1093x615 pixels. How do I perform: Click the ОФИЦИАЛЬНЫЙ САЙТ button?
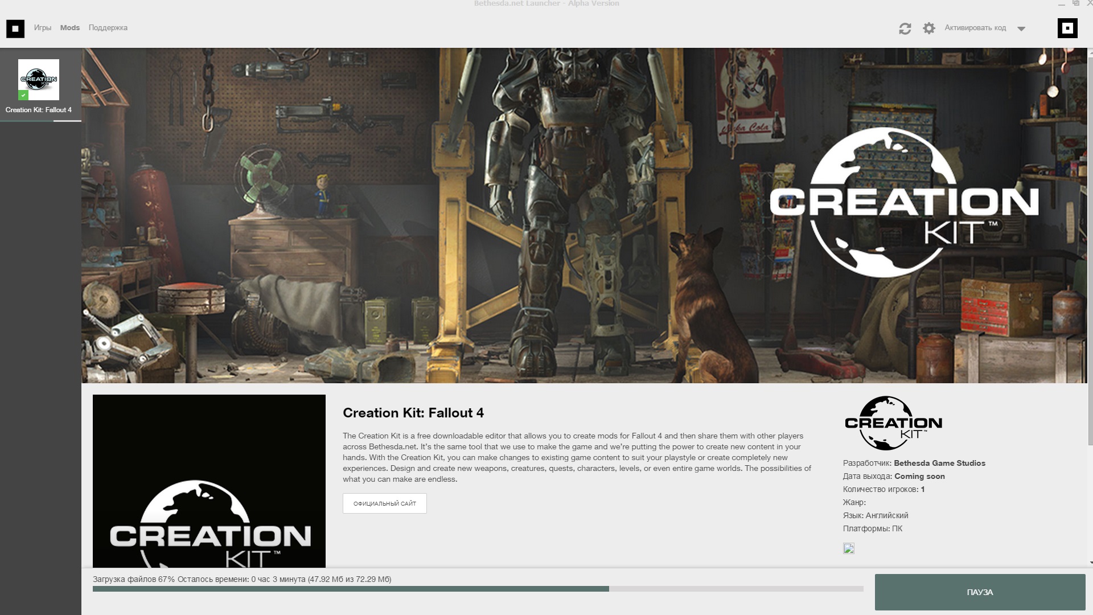(x=385, y=503)
